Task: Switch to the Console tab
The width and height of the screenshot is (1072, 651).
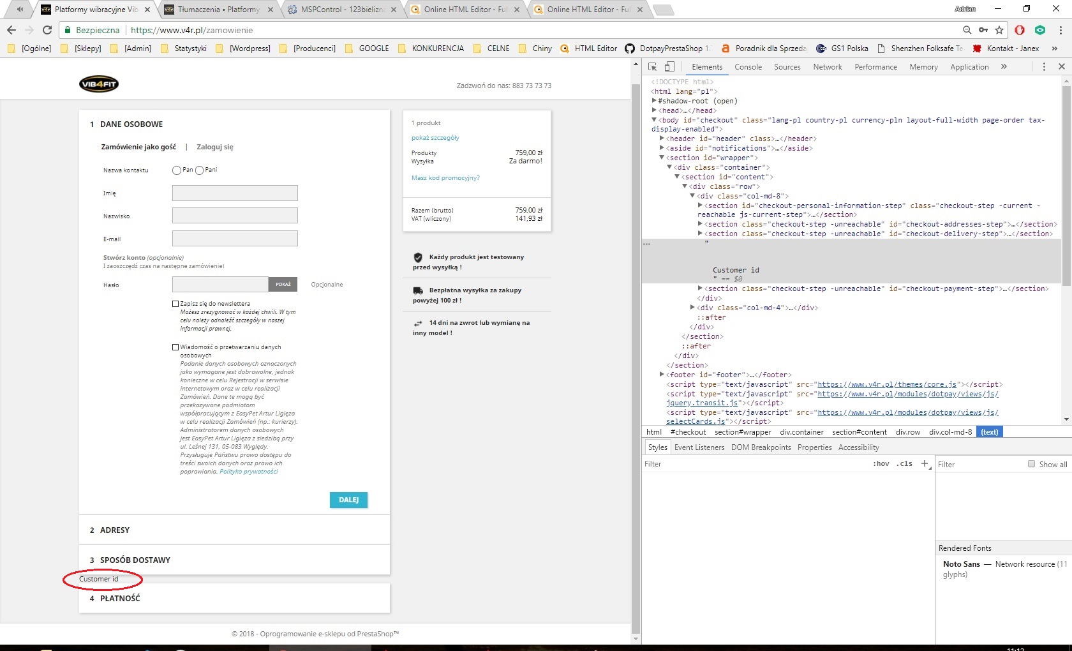Action: [748, 67]
